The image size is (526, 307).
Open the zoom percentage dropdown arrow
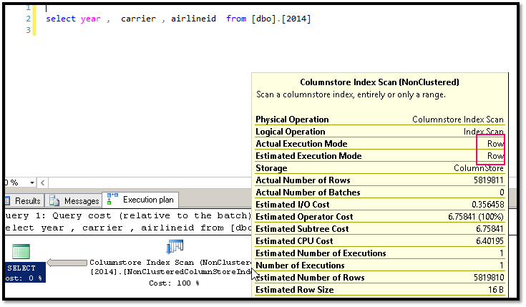(x=32, y=183)
